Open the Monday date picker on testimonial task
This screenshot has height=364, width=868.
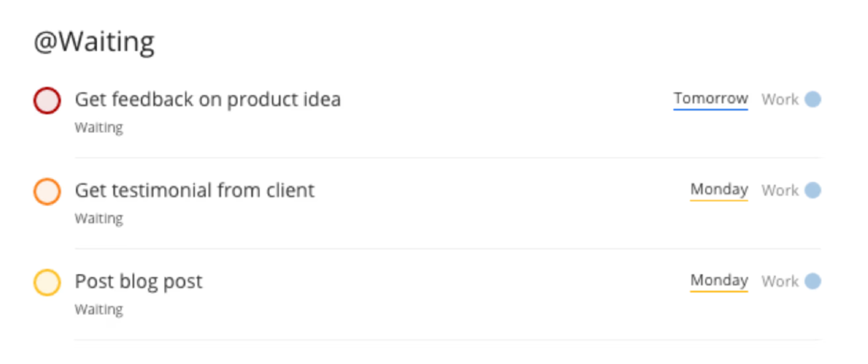(718, 190)
